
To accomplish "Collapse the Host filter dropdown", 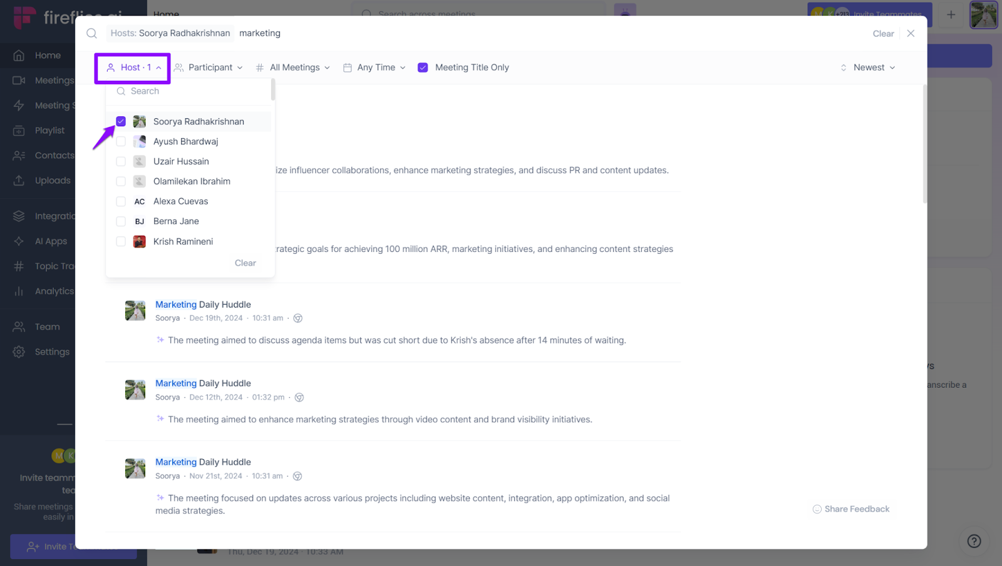I will click(133, 68).
